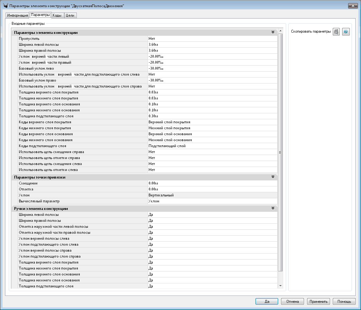Collapse the Ручки элемента конструкции section
Screen dimensions: 361x310
click(273, 208)
